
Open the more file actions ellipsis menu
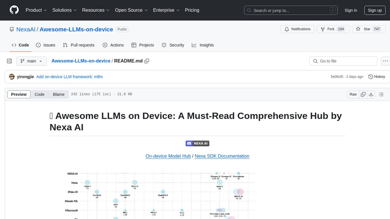(385, 61)
